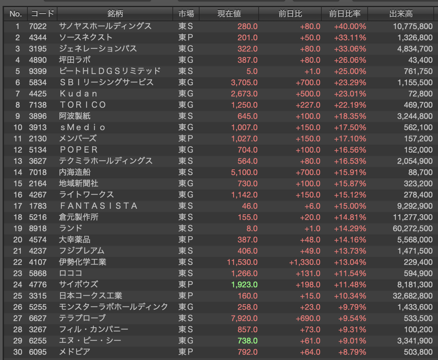Select the TORICO stock name
Image resolution: width=438 pixels, height=360 pixels.
click(x=83, y=105)
